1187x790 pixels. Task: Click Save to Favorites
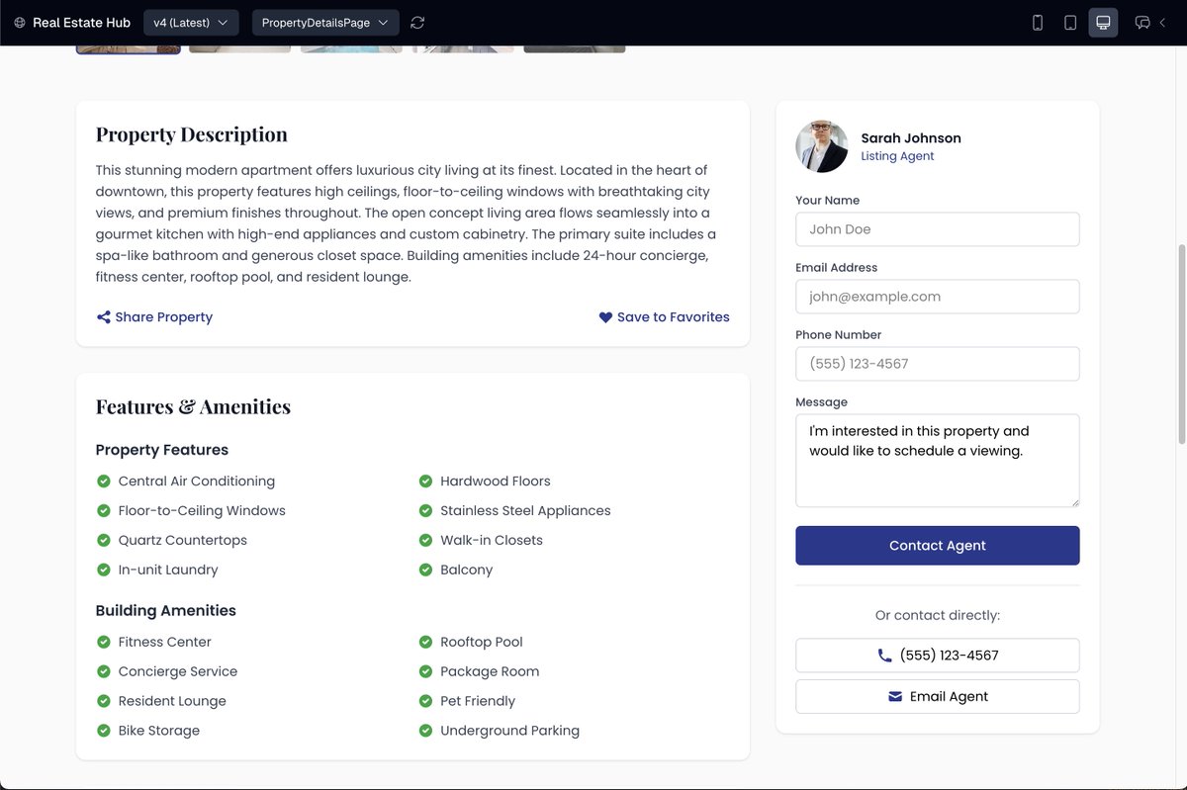(x=664, y=317)
